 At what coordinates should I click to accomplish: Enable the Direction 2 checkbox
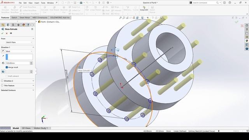pyautogui.click(x=2, y=81)
